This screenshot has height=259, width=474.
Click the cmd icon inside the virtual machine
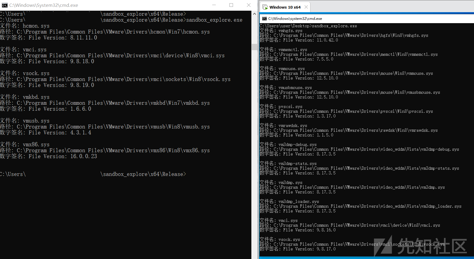click(264, 19)
